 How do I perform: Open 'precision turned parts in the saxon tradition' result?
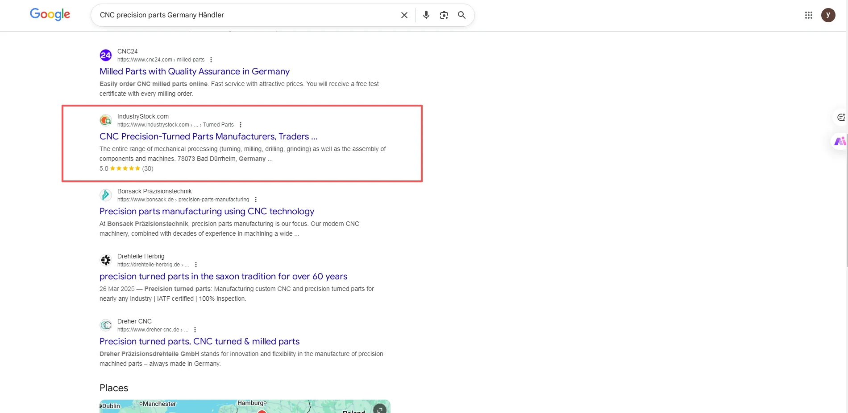[223, 276]
